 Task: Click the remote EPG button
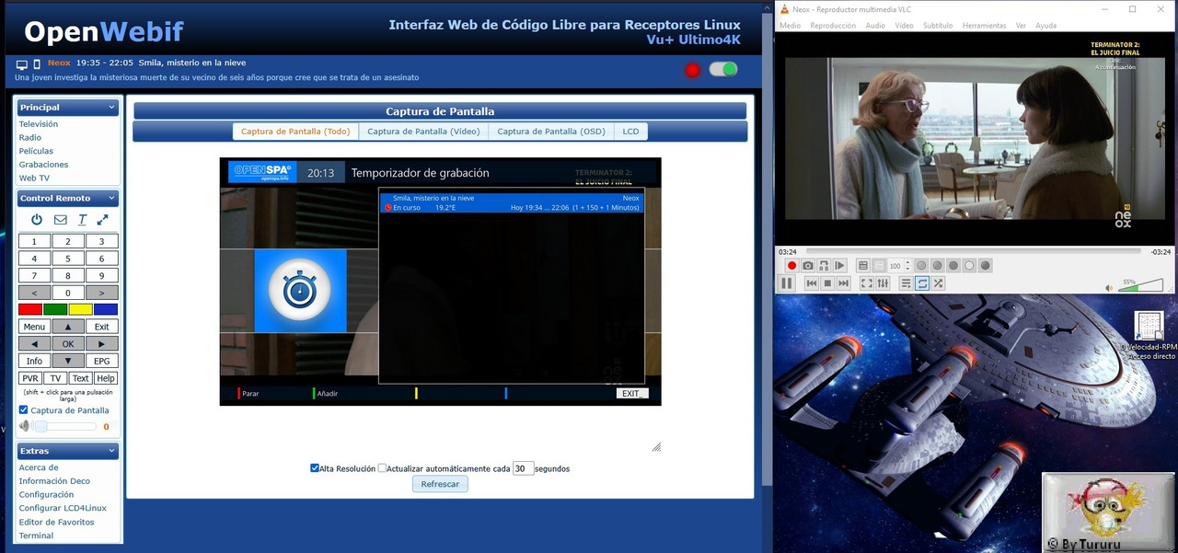101,361
